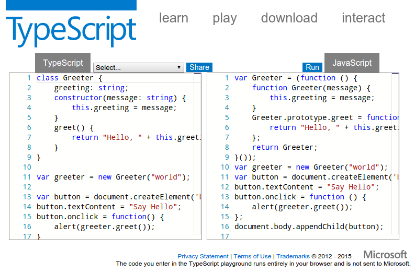The width and height of the screenshot is (415, 274).
Task: Click 'class Greeter {' in TypeScript editor
Action: coord(70,78)
